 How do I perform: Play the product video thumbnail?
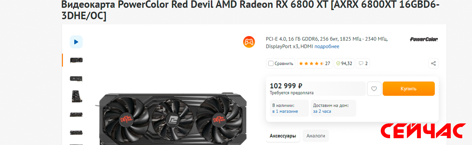(76, 42)
